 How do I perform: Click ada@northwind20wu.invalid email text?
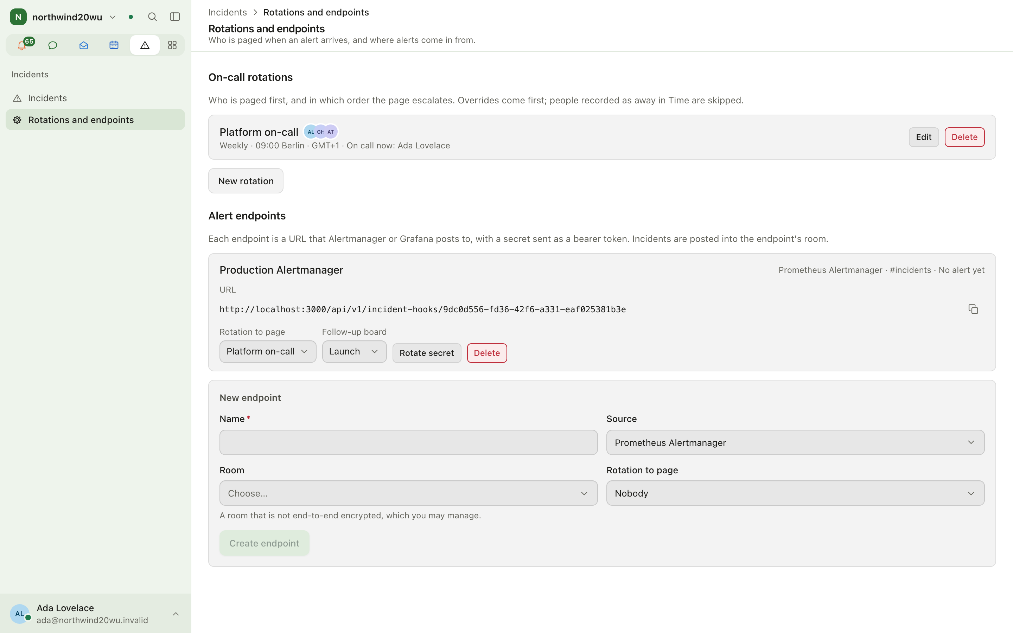(92, 620)
